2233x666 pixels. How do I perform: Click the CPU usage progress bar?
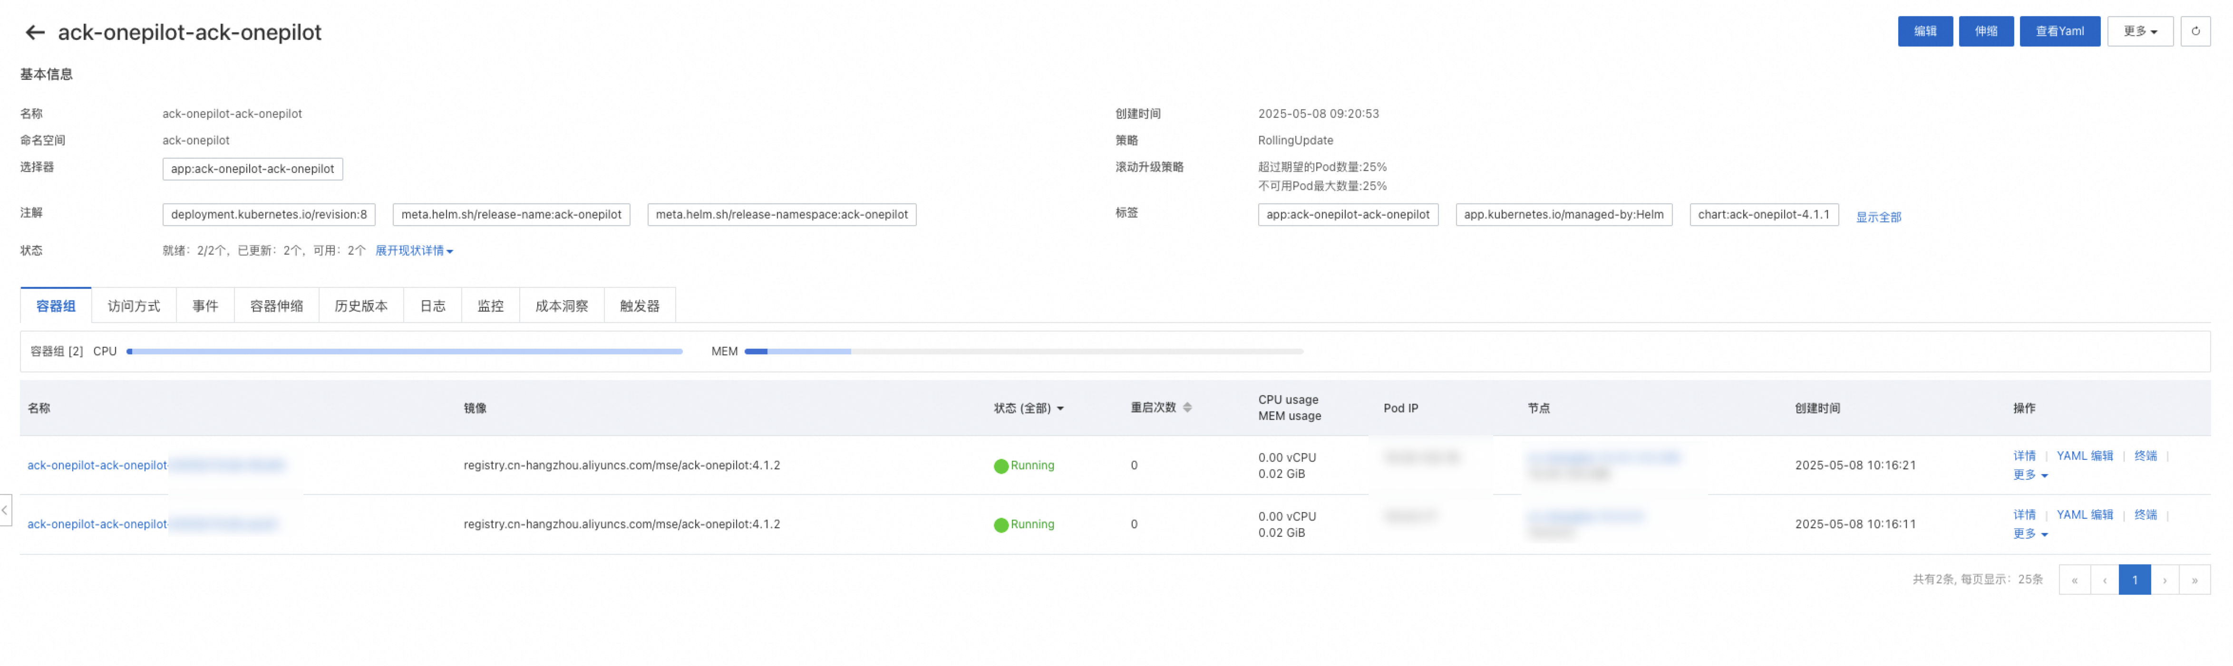(x=405, y=351)
